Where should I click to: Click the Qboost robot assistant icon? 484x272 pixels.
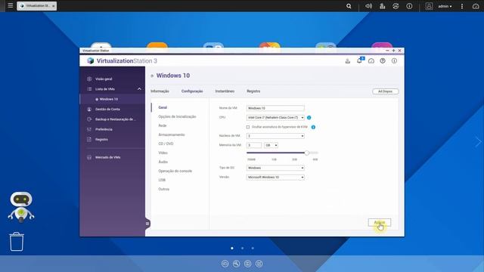coord(21,206)
